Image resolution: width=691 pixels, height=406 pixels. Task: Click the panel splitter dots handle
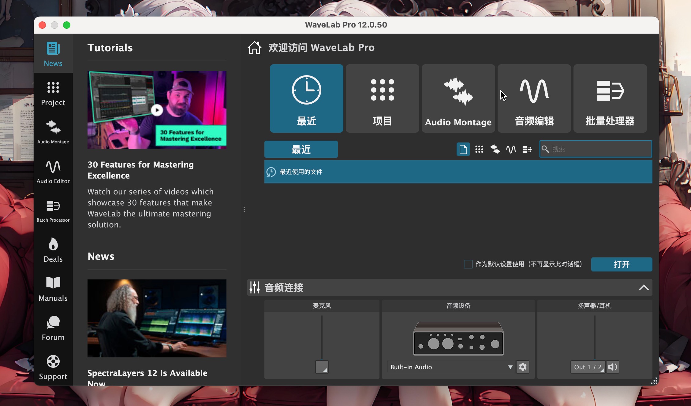244,209
